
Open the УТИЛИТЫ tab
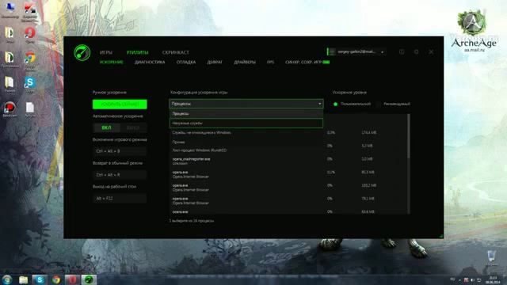point(137,52)
